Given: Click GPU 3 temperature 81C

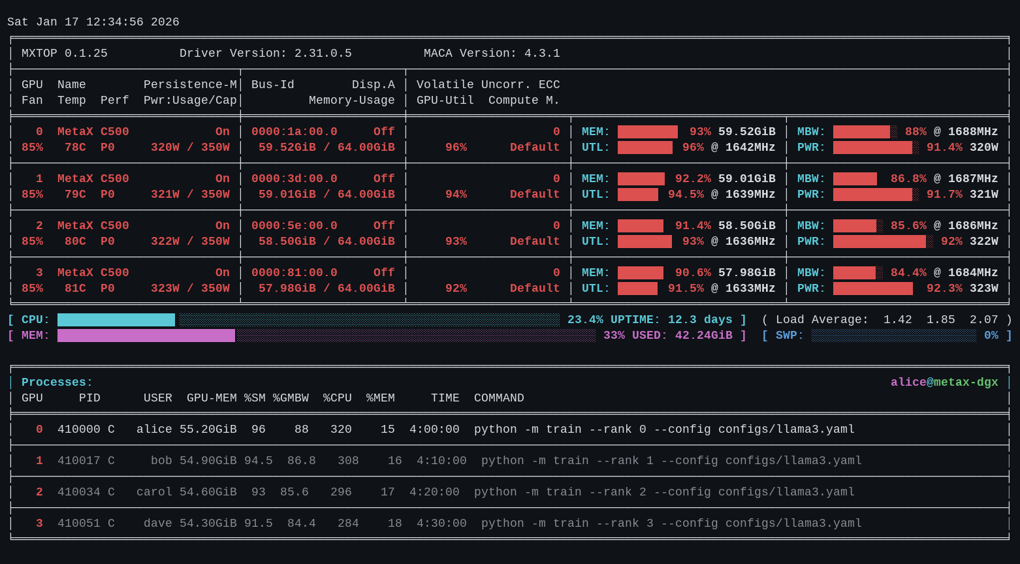Looking at the screenshot, I should pyautogui.click(x=75, y=289).
